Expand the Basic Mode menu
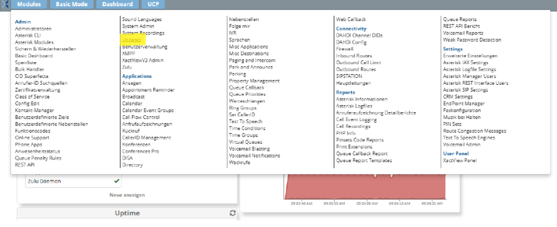Screen dimensions: 557x227 pos(72,4)
